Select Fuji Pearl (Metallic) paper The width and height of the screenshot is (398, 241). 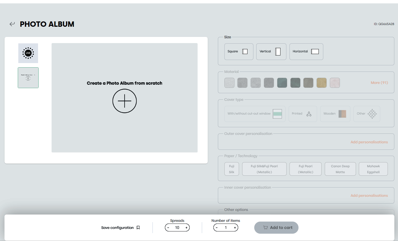tap(306, 169)
